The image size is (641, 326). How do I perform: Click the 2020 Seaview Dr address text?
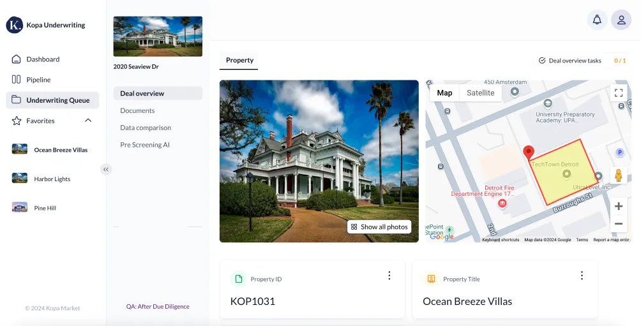[136, 66]
